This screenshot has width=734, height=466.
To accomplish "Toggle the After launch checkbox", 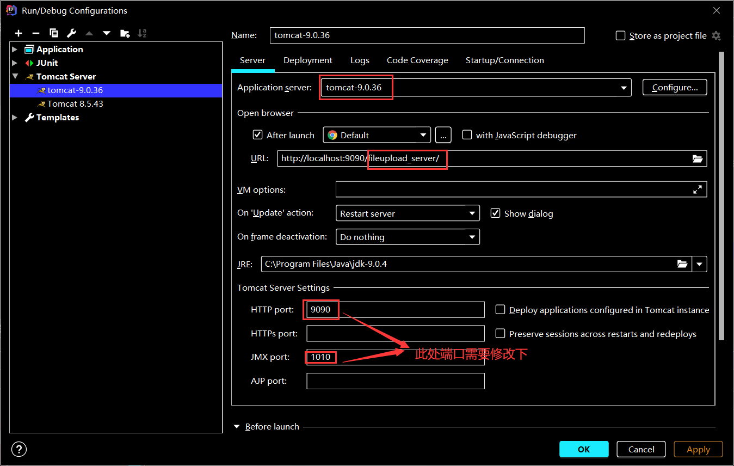I will (258, 135).
